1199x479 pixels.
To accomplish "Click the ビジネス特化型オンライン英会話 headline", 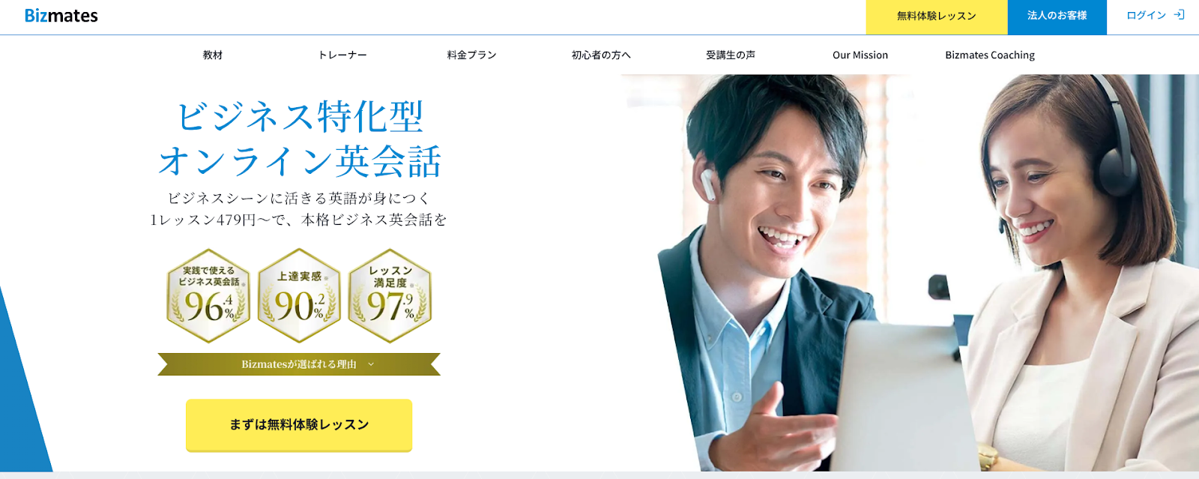I will [300, 139].
